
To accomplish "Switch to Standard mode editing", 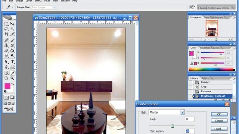I will pyautogui.click(x=6, y=98).
